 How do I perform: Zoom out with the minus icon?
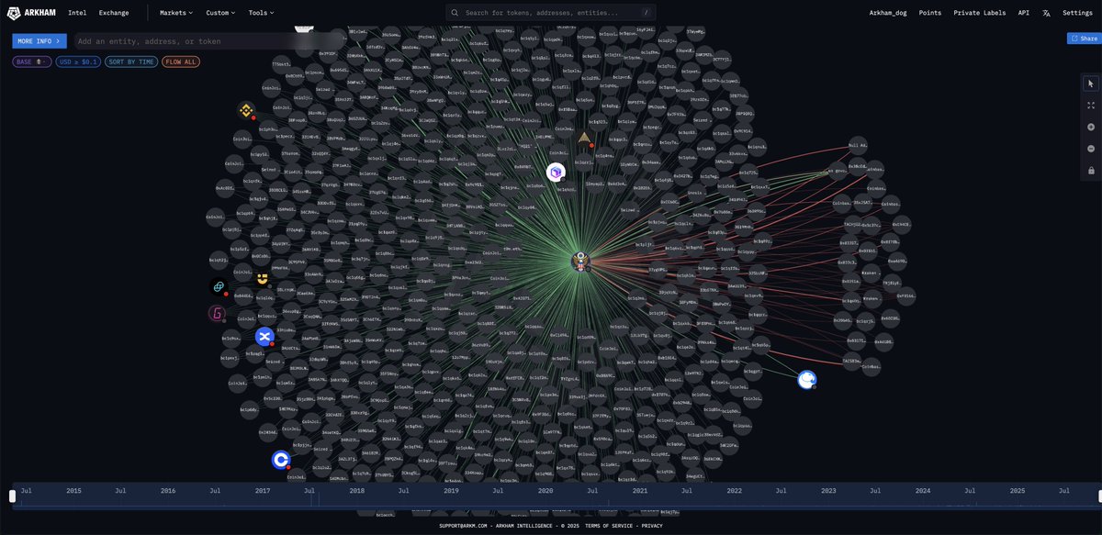(1091, 149)
